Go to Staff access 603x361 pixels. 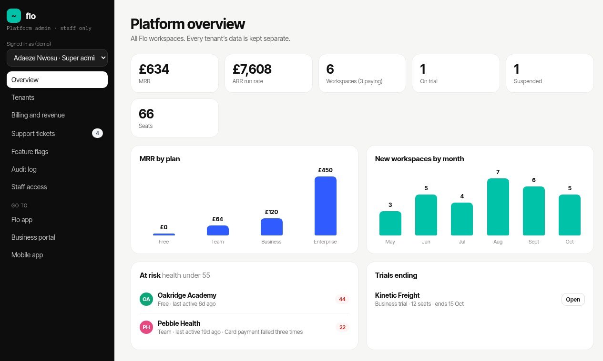(57, 187)
